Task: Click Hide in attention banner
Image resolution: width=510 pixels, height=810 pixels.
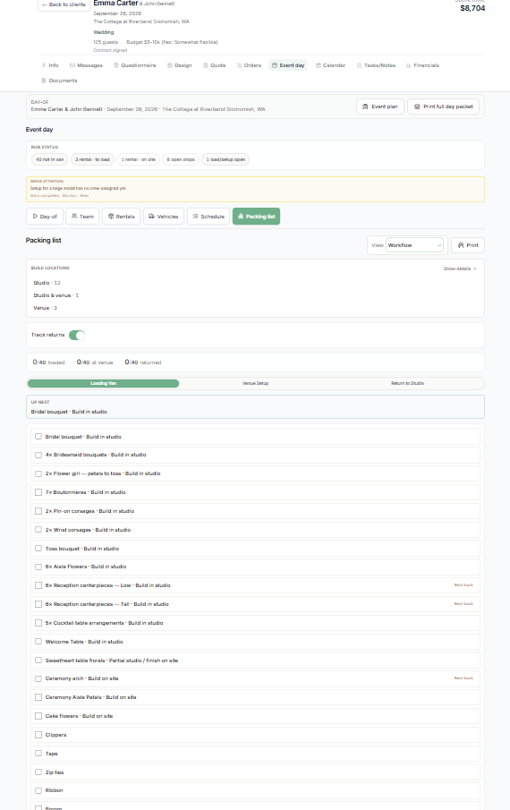Action: click(x=84, y=196)
